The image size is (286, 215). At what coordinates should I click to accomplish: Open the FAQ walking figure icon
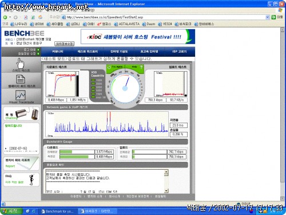[31, 179]
